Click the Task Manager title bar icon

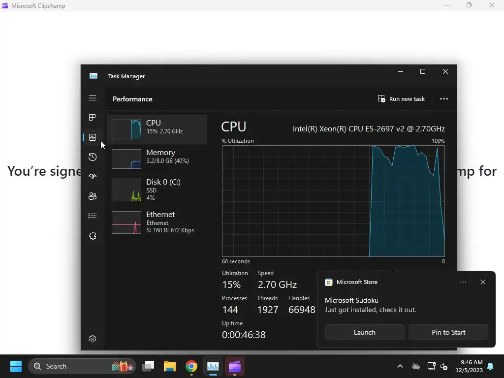pos(94,76)
